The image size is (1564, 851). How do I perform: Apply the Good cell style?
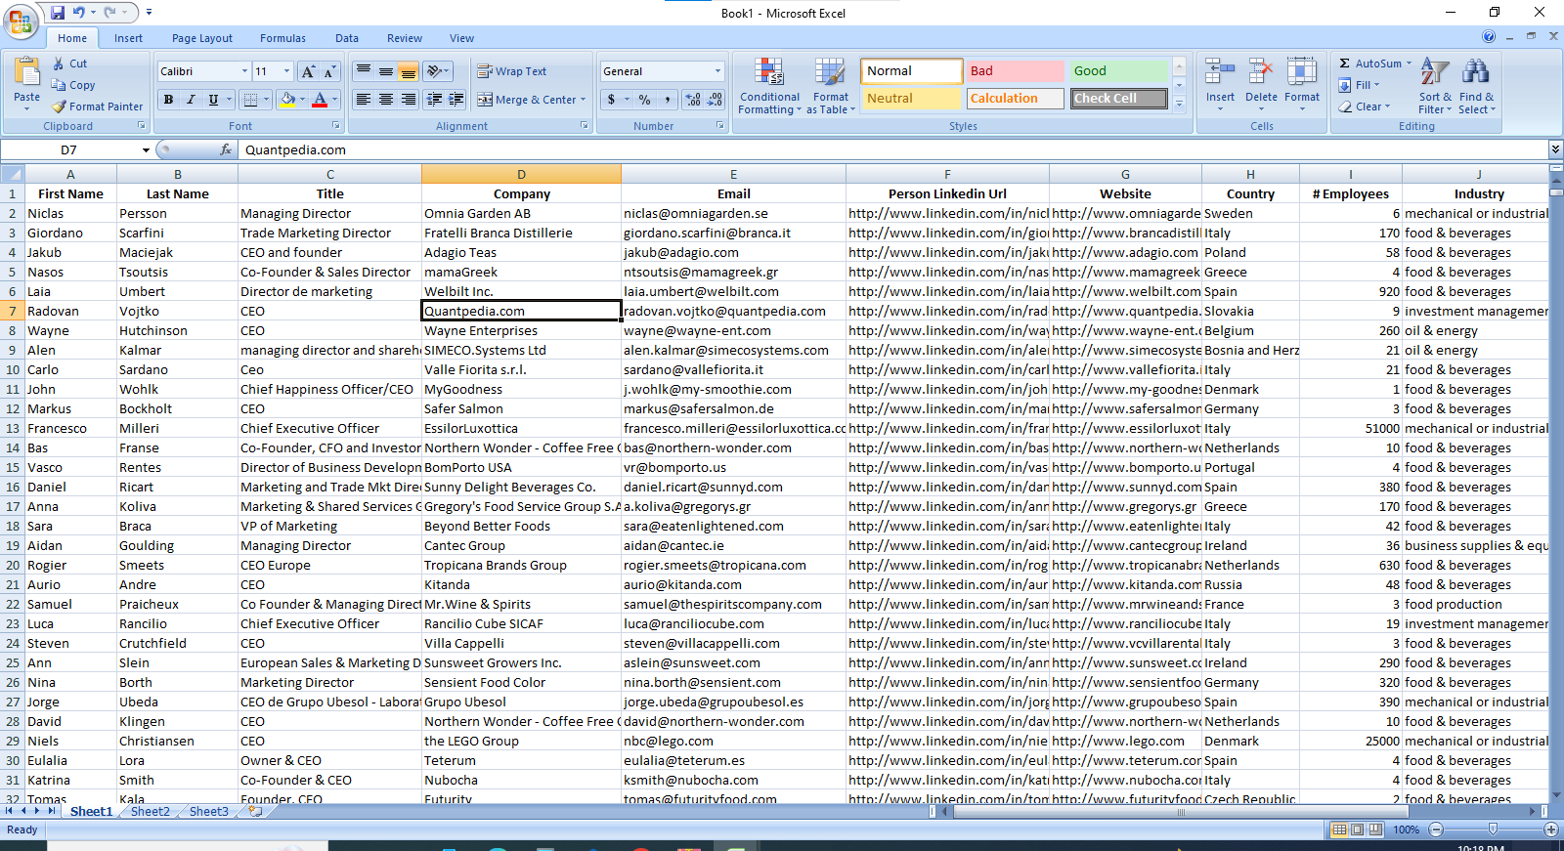(x=1119, y=71)
